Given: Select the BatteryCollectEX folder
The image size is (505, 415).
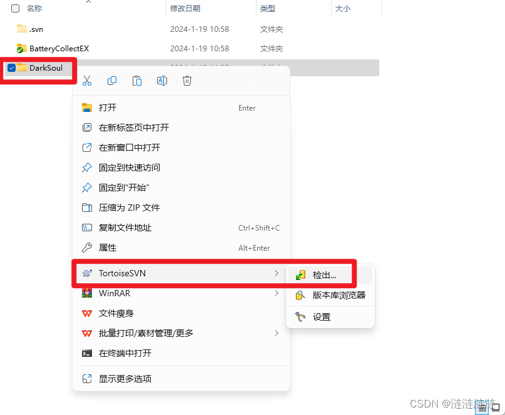Looking at the screenshot, I should 59,49.
